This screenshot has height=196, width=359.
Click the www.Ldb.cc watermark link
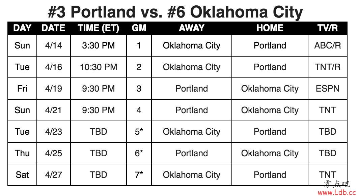337,192
